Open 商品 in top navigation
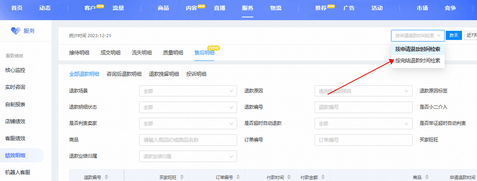The height and width of the screenshot is (181, 477). coord(163,8)
